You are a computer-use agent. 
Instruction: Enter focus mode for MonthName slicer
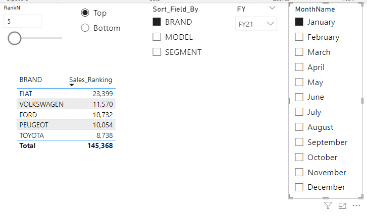click(342, 205)
